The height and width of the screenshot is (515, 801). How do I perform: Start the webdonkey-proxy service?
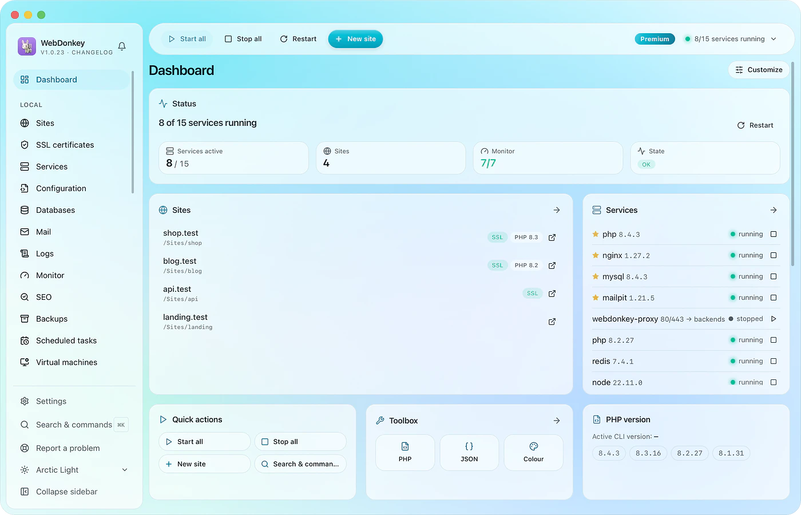click(x=774, y=319)
